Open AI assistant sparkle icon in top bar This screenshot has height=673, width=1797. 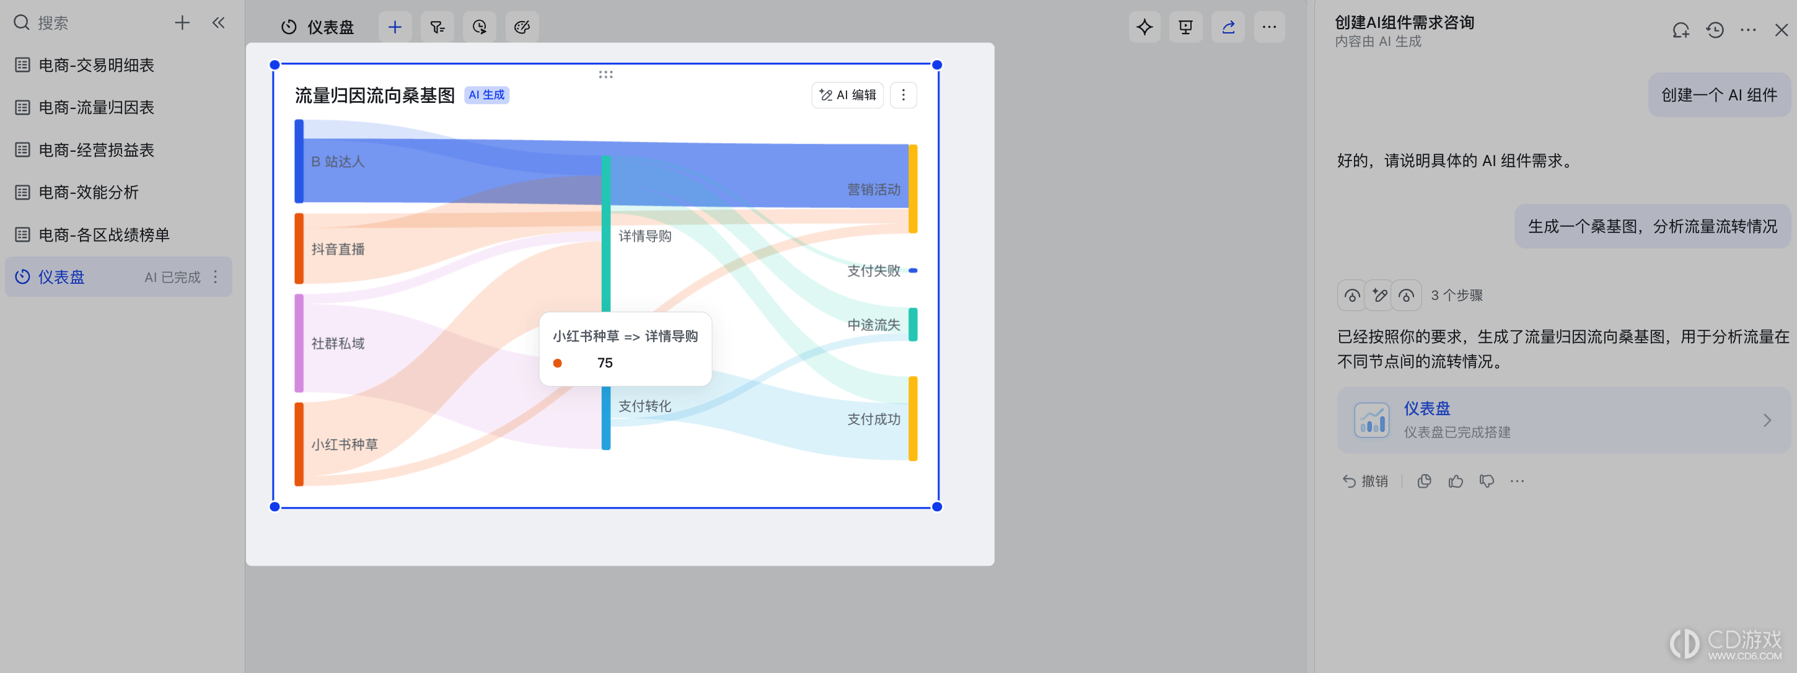1144,27
